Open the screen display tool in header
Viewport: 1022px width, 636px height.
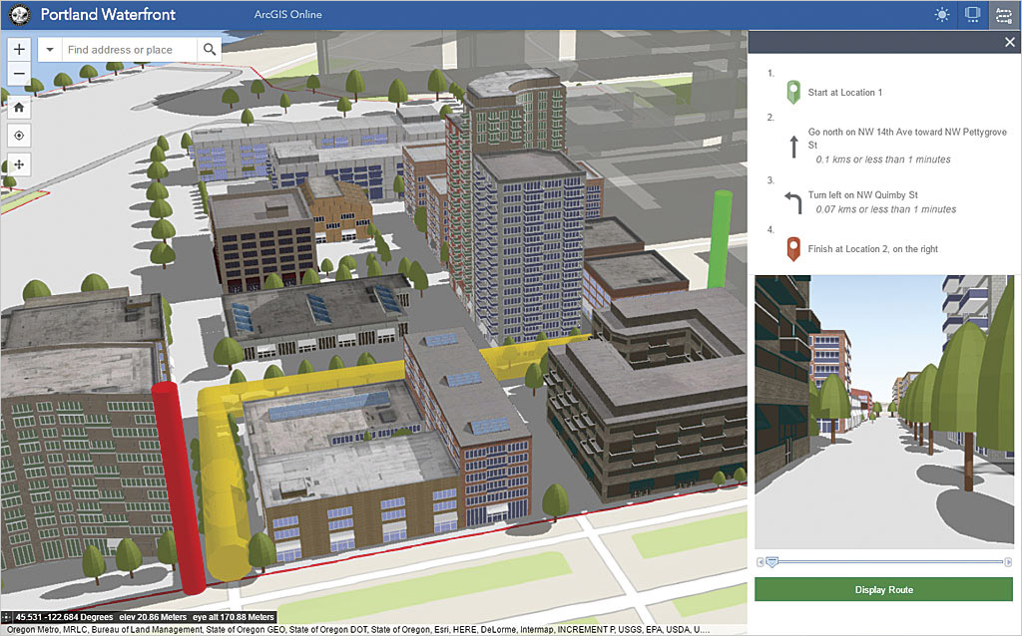tap(972, 14)
